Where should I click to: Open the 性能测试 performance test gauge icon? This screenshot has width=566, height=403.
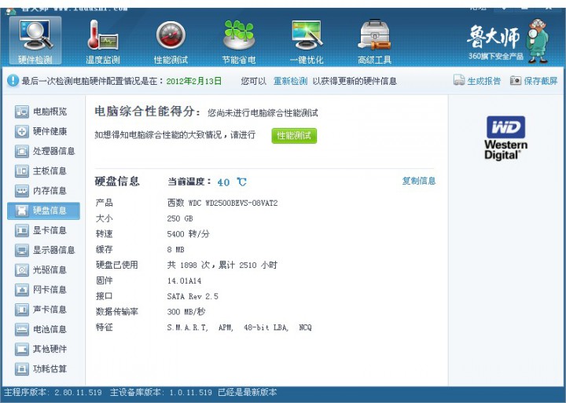click(171, 39)
